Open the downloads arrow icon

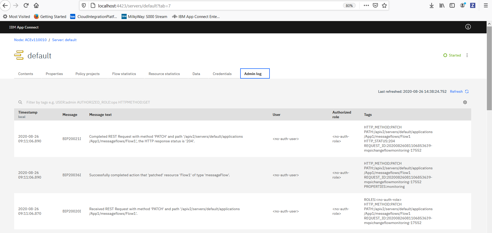[432, 5]
